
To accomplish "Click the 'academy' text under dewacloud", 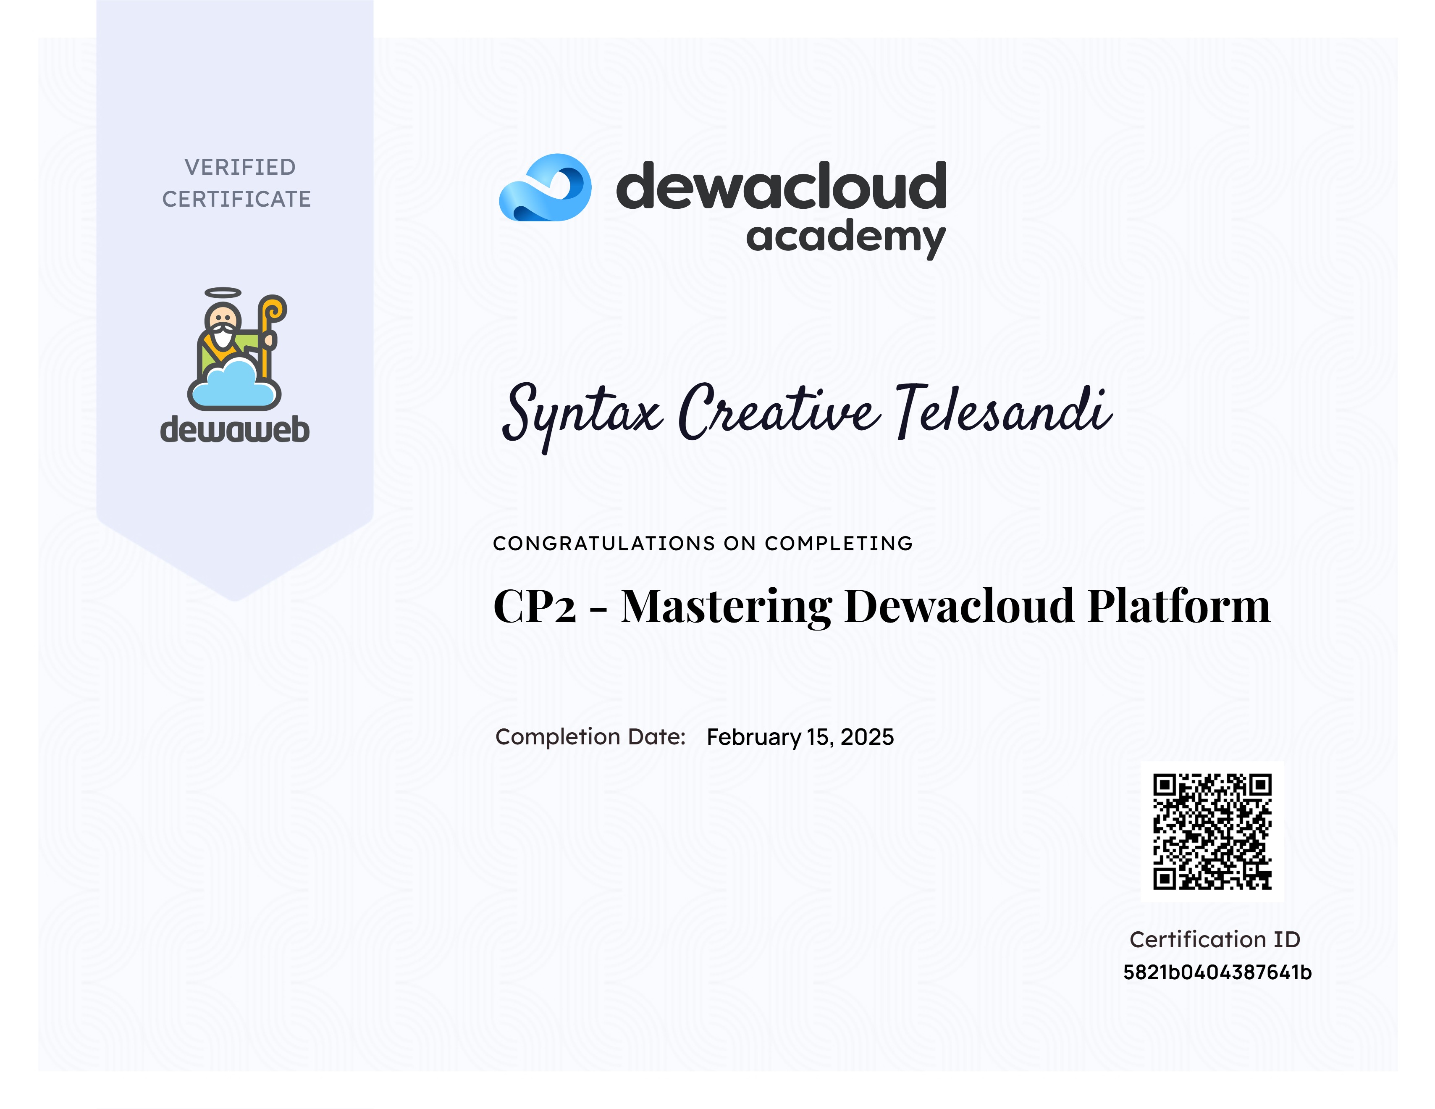I will (x=846, y=239).
